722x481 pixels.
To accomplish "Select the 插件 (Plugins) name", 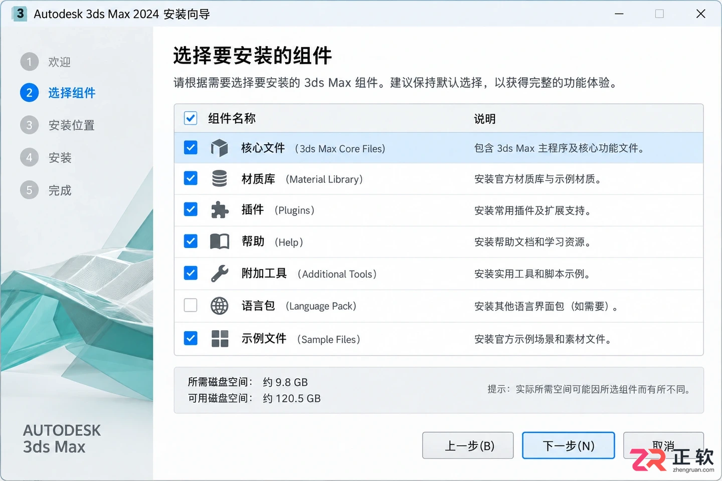I will click(x=278, y=210).
